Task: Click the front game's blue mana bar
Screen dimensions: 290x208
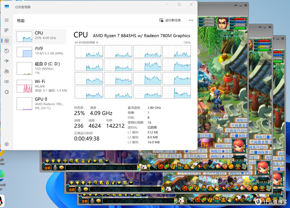Action: pos(238,22)
